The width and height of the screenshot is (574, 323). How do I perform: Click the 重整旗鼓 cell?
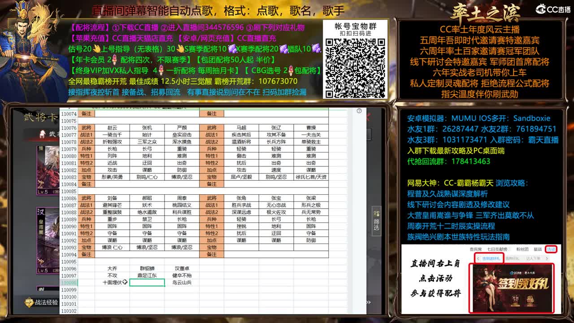112,212
